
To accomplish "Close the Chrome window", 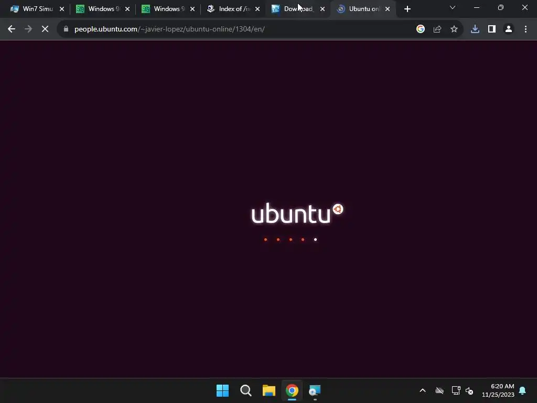I will [x=524, y=7].
